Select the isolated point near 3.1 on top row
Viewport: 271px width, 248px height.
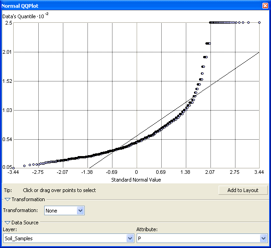[x=248, y=22]
